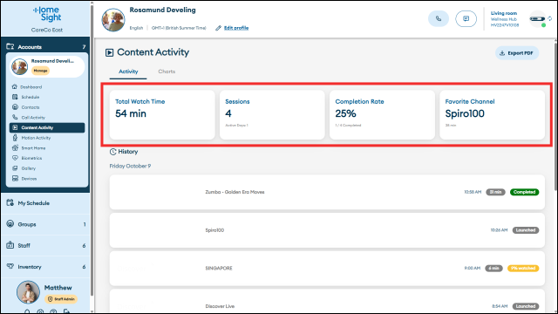This screenshot has width=558, height=314.
Task: Export content activity as PDF
Action: pyautogui.click(x=517, y=53)
